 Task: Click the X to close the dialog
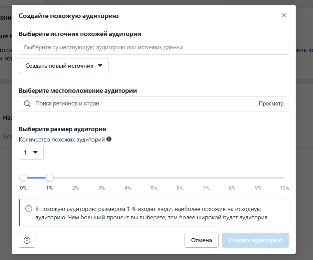284,15
